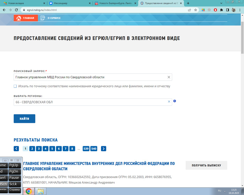Click ScLk key on on-screen keyboard
244x195 pixels.
pyautogui.click(x=15, y=184)
